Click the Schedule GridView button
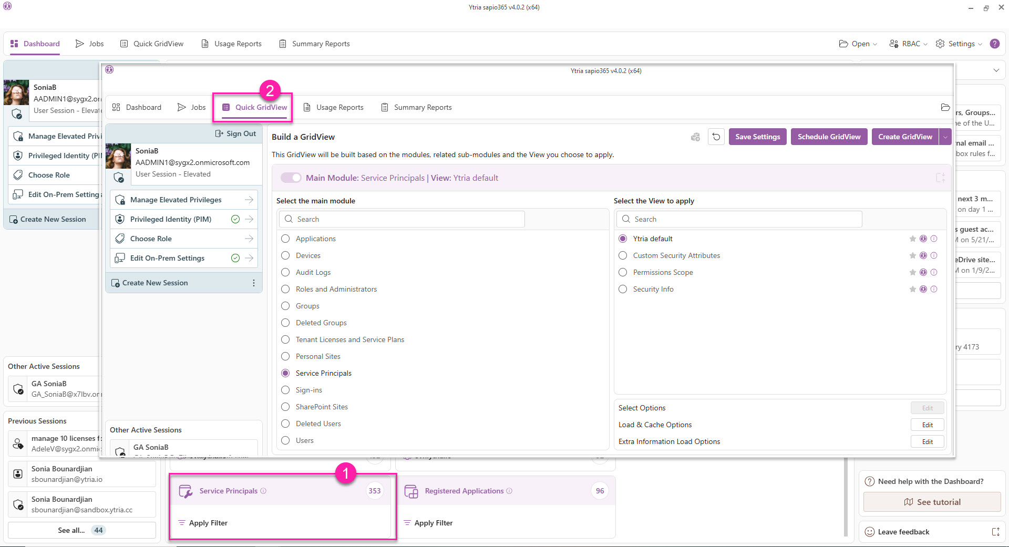The height and width of the screenshot is (547, 1009). 829,137
